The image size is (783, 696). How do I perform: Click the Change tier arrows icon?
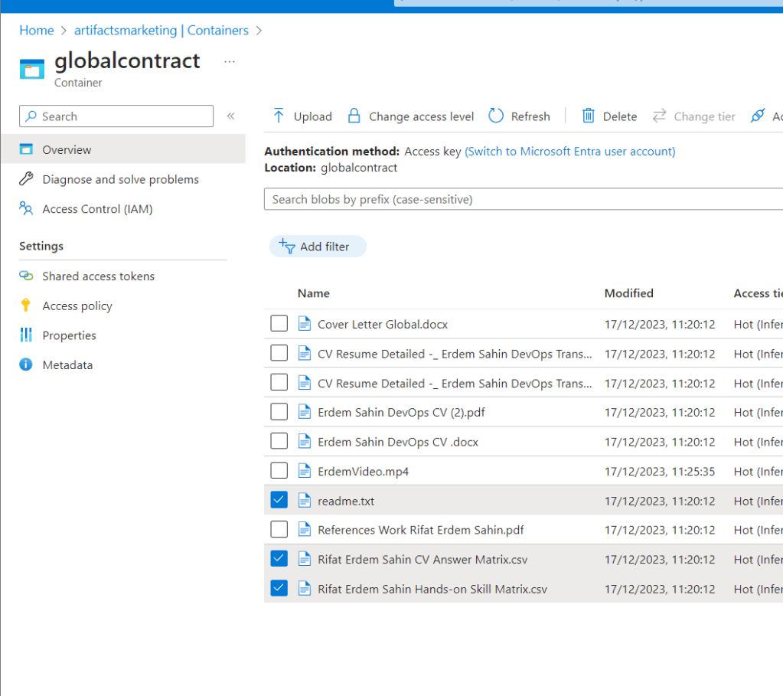click(659, 116)
